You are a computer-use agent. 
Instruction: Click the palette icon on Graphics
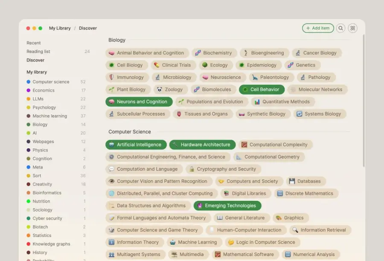coord(279,218)
